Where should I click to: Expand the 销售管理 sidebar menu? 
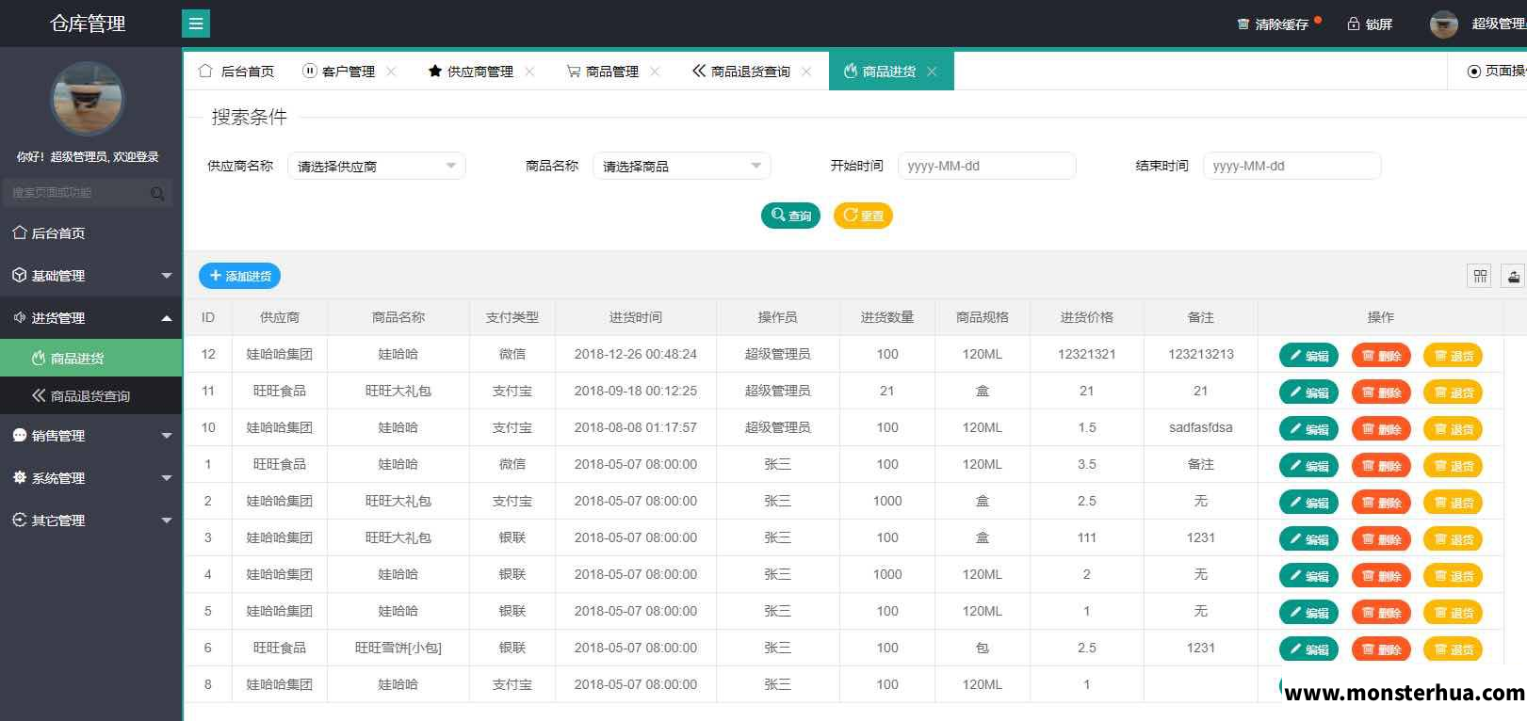coord(90,436)
